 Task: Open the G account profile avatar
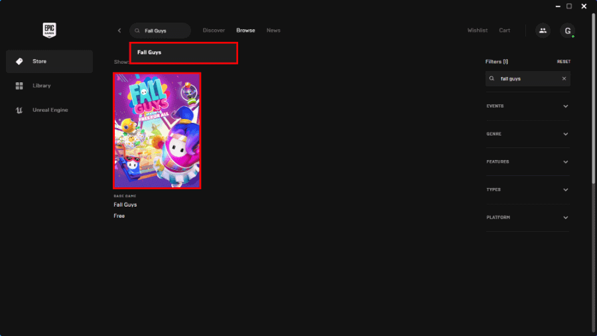(567, 31)
